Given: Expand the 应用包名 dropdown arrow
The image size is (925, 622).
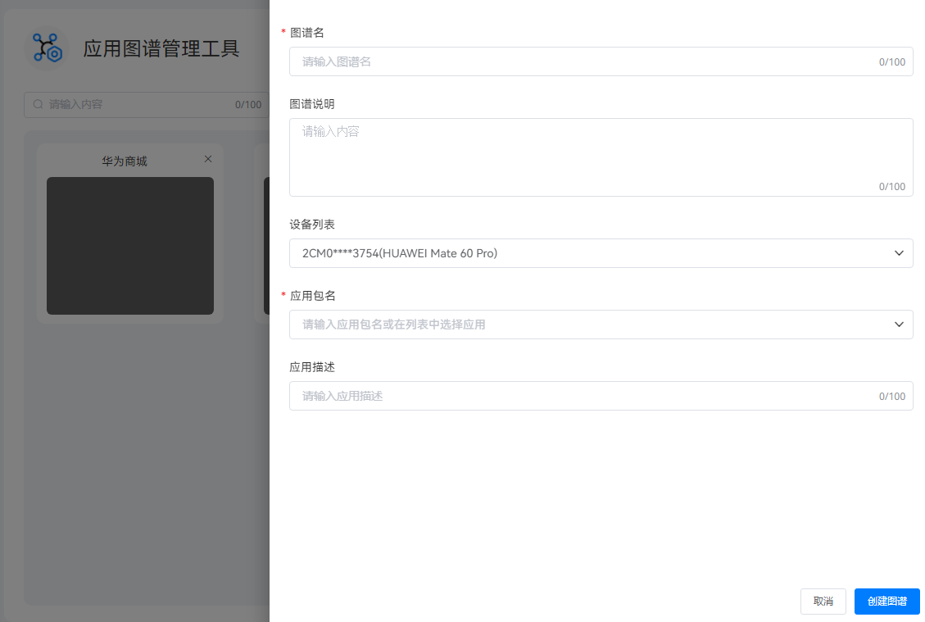Looking at the screenshot, I should click(898, 325).
